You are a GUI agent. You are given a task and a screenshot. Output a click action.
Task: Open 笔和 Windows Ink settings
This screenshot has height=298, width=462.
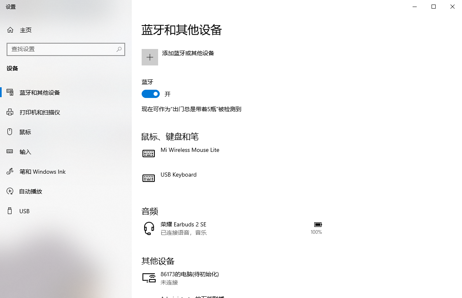pos(43,171)
